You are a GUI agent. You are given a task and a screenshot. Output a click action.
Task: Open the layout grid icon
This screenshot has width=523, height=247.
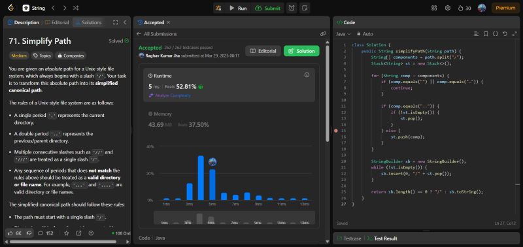click(x=434, y=8)
